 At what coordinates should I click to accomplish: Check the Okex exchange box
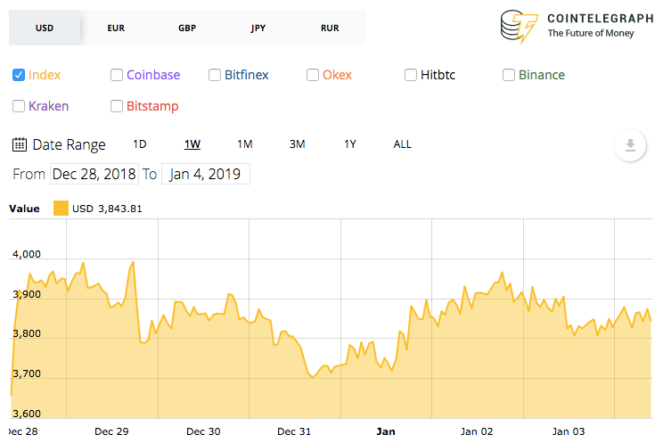click(313, 75)
